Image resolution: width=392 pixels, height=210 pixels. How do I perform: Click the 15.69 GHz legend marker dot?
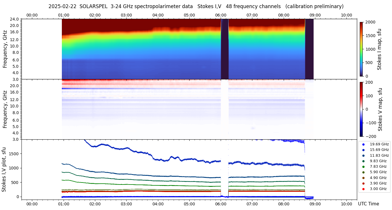363,150
